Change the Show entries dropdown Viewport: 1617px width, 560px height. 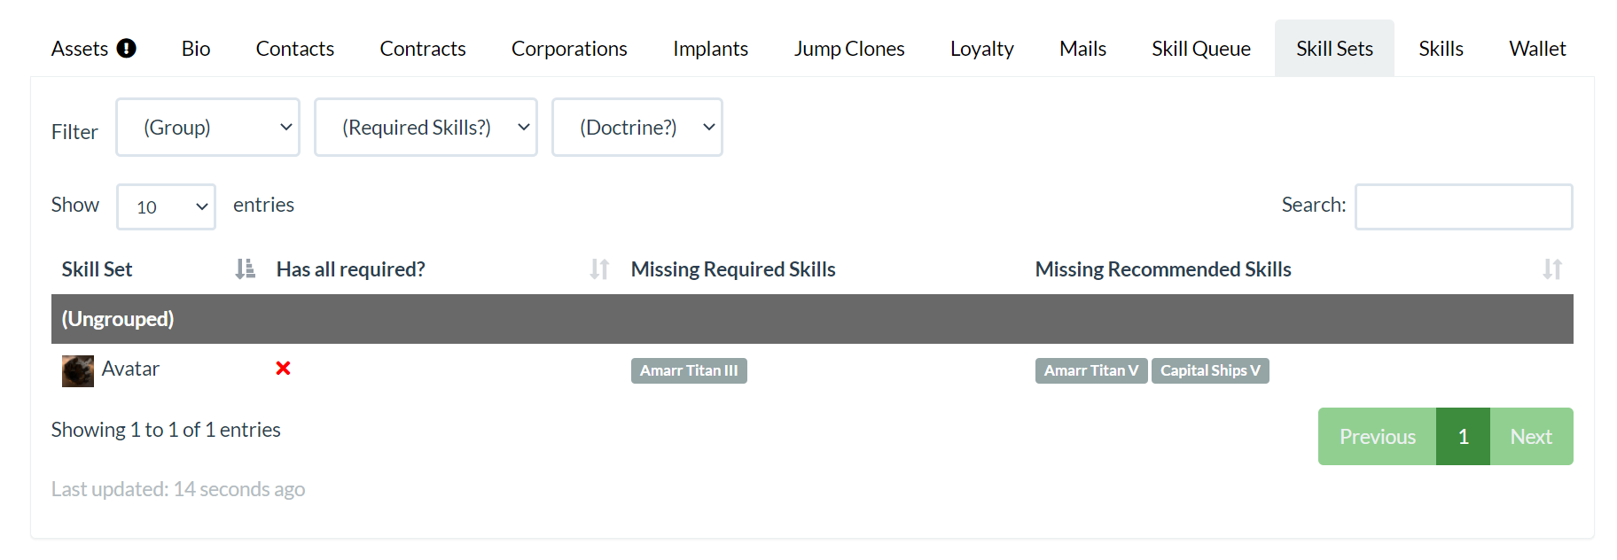(166, 206)
